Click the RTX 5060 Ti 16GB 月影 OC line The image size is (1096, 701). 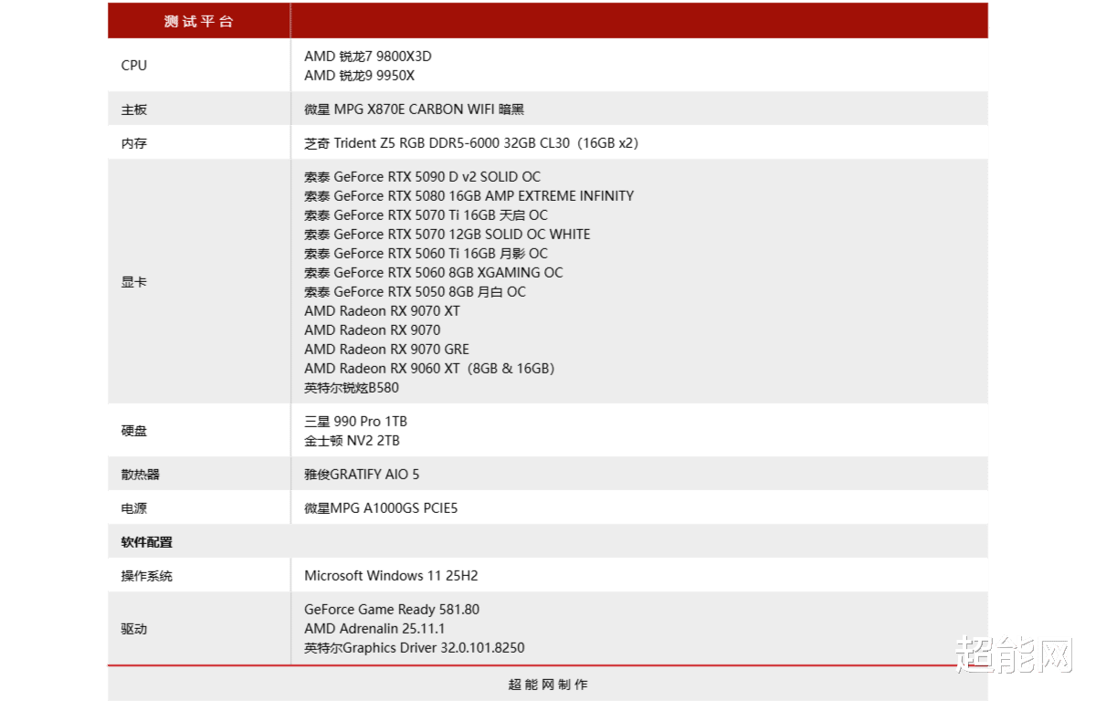point(426,254)
